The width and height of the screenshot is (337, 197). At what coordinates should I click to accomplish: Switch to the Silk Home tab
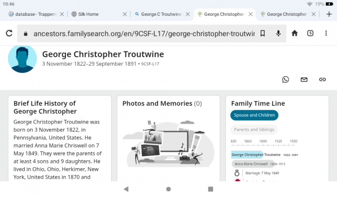[x=97, y=14]
